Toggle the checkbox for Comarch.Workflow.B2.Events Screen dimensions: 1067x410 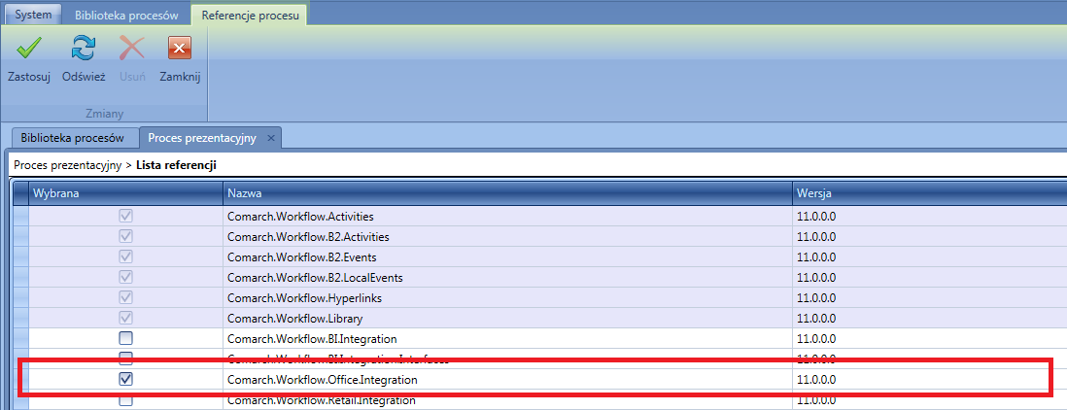126,257
